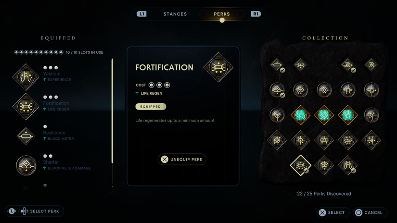
Task: Click the top-right perk in the collection grid
Action: pos(371,64)
